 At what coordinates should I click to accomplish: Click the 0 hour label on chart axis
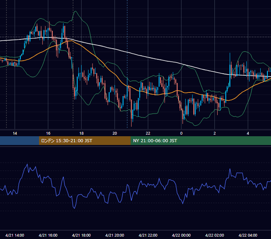coord(181,133)
